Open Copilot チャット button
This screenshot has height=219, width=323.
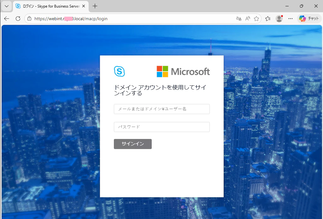pos(309,19)
